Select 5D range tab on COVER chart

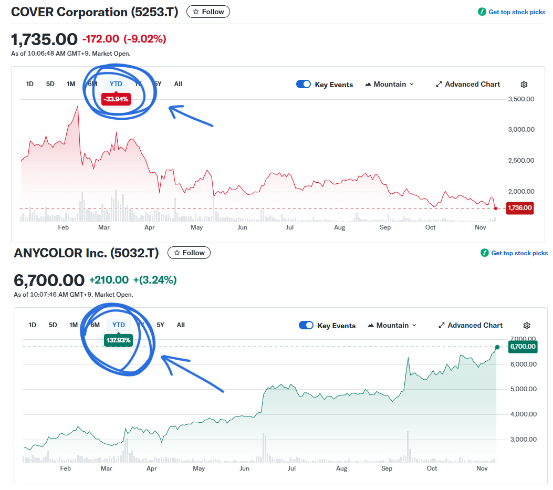[x=50, y=84]
